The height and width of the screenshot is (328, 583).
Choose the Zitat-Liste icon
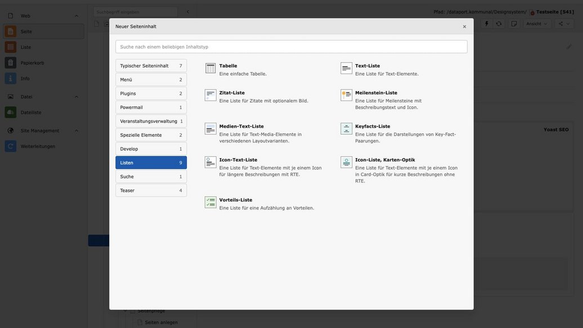click(210, 95)
